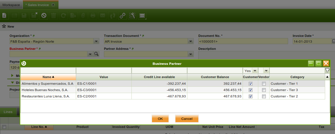
Task: Toggle Vendor checkbox for Hoteles Buenas Noches
Action: click(264, 90)
